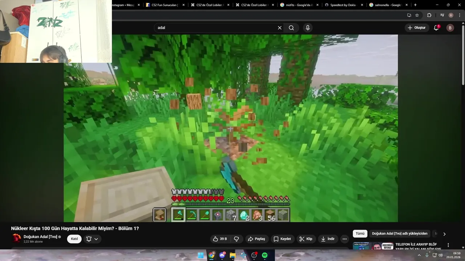Viewport: 465px width, 261px height.
Task: Select the 'Tümü' filter chip
Action: tap(360, 234)
